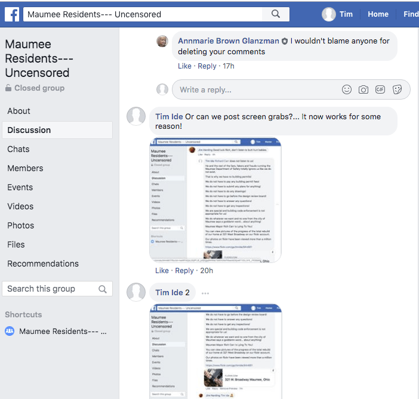This screenshot has height=399, width=419.
Task: Click the search magnifier button in top bar
Action: click(x=275, y=14)
